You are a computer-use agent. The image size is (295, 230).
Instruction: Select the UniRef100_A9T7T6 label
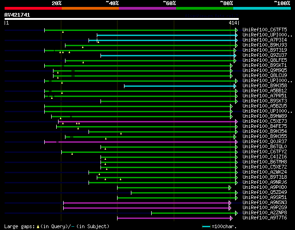265,218
